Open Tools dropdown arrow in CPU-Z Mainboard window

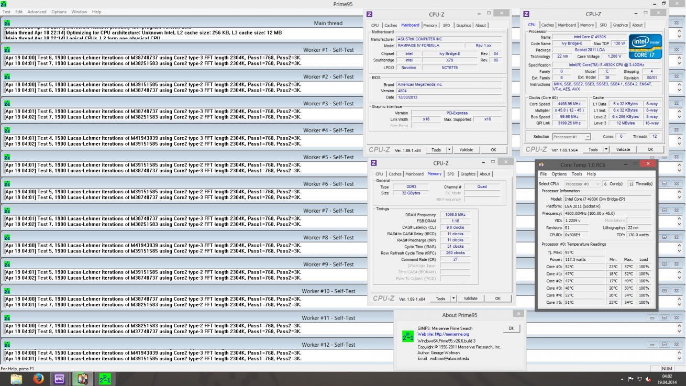[449, 150]
